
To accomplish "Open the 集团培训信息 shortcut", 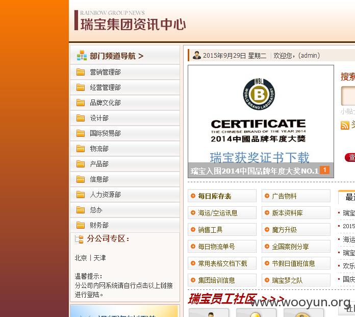I will [222, 280].
